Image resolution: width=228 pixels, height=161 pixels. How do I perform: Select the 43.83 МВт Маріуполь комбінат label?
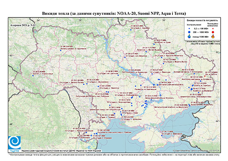[171, 106]
